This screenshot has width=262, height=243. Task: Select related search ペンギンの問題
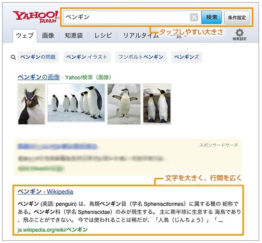38,57
